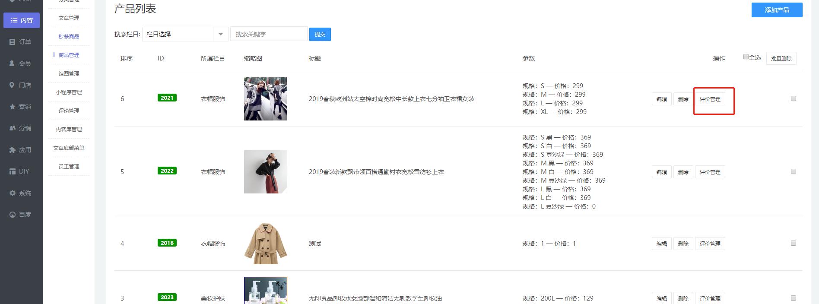Click green ID badge 2018

click(x=167, y=243)
